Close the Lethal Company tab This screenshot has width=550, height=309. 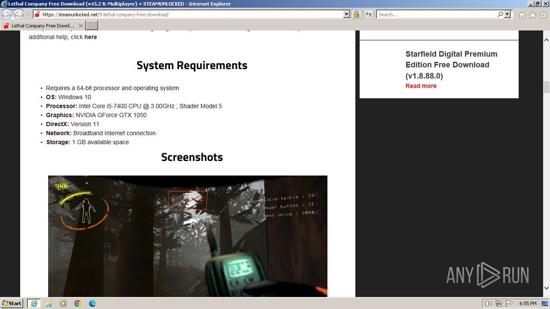[x=81, y=26]
